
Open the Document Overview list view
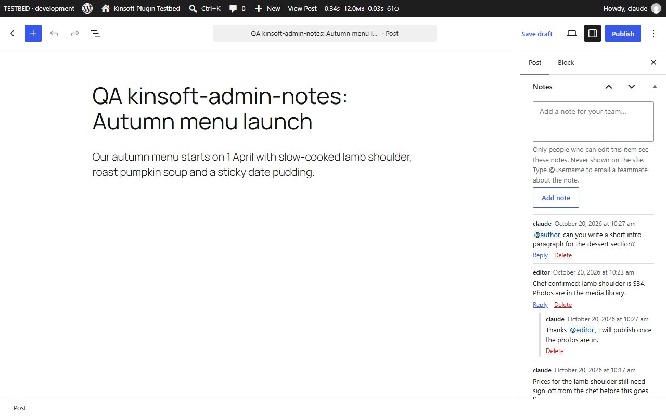96,33
